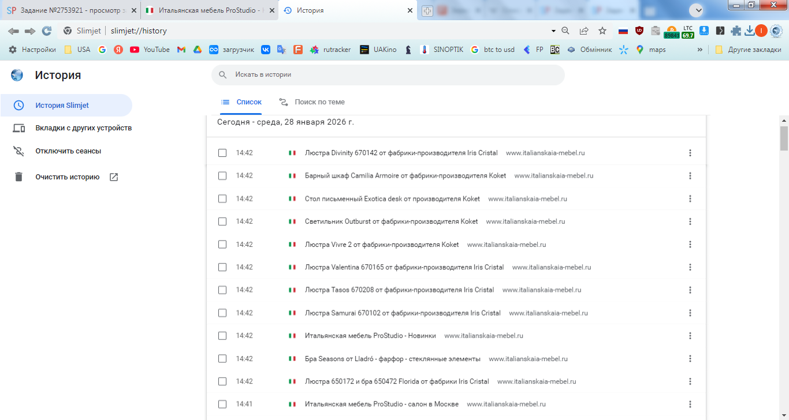Open the Russian flag extension
The height and width of the screenshot is (420, 789).
(x=623, y=31)
